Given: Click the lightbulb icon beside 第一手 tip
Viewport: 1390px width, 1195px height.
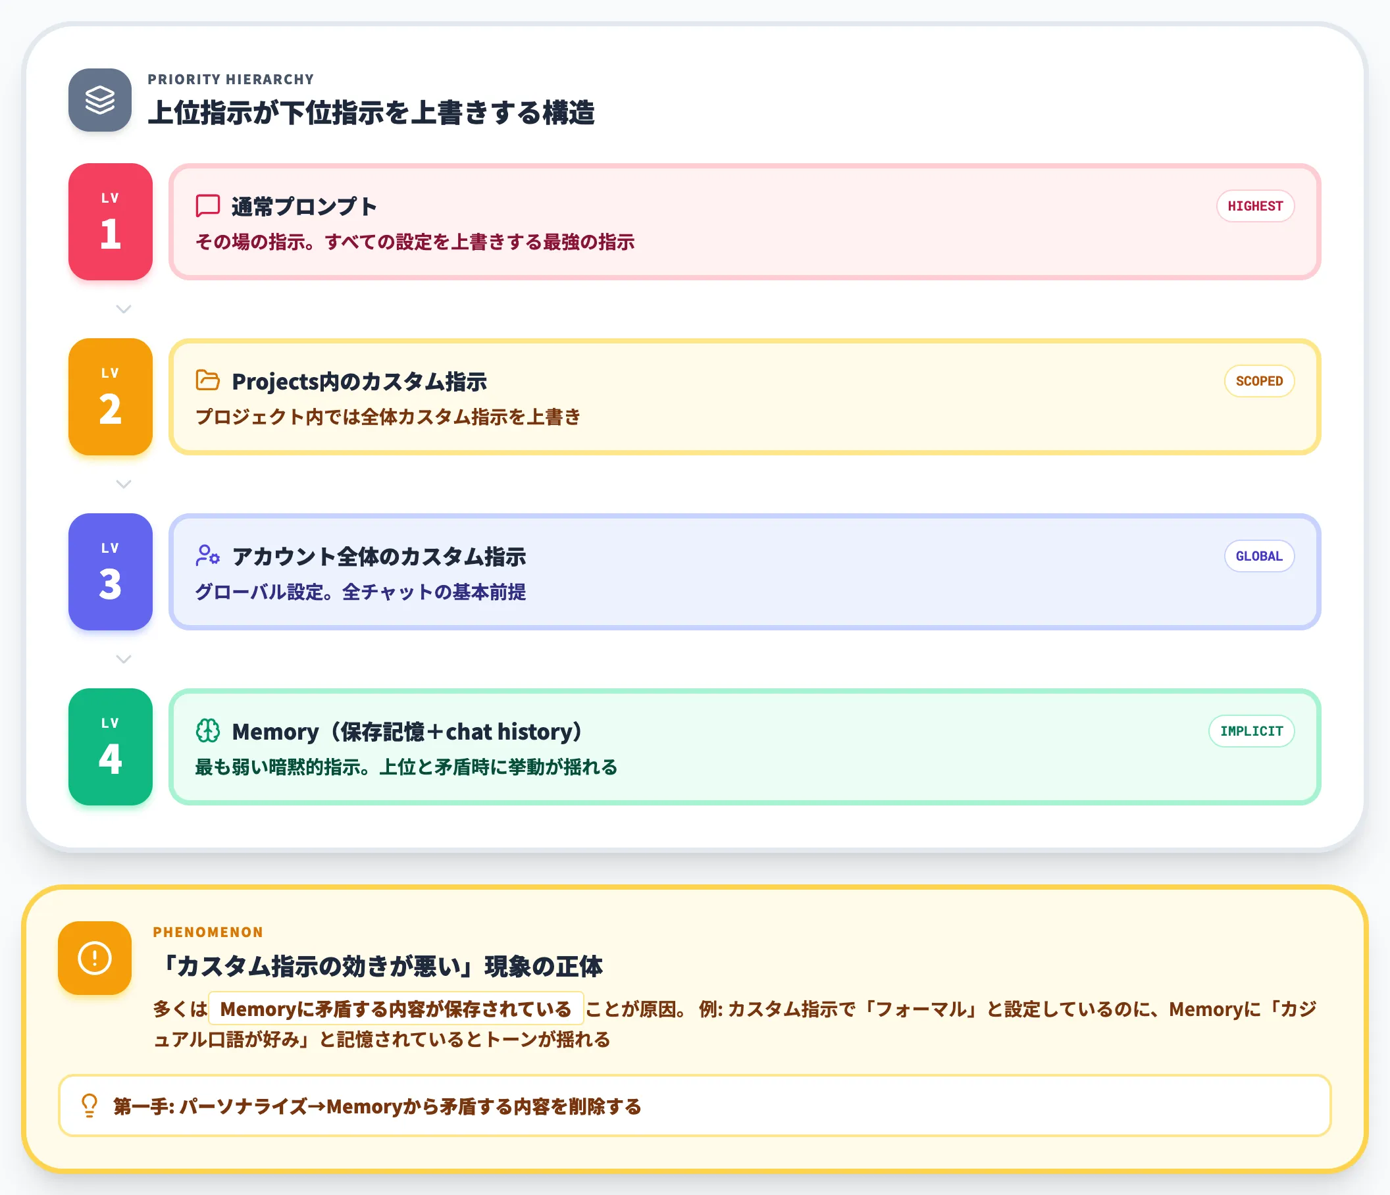Looking at the screenshot, I should click(x=90, y=1106).
